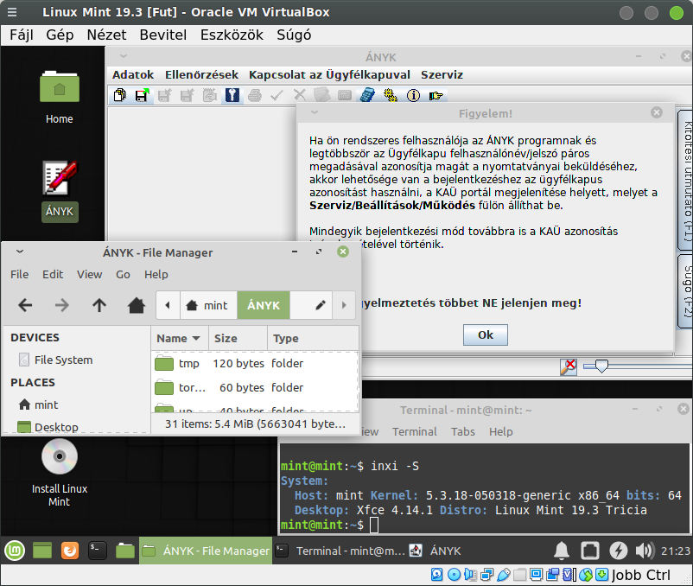Image resolution: width=693 pixels, height=586 pixels.
Task: Go forward in the File Manager
Action: [62, 305]
